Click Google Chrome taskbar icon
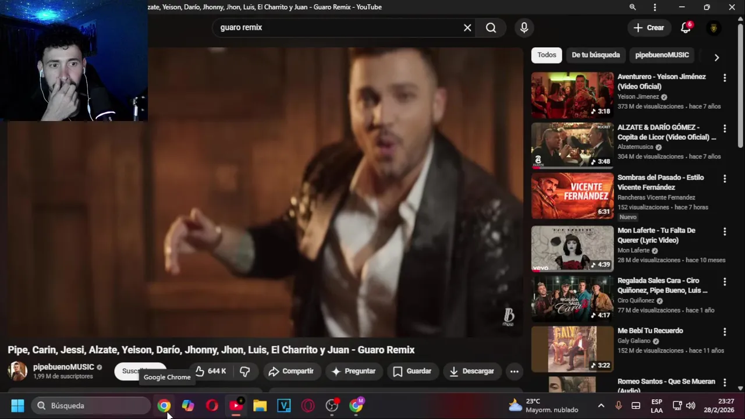Screen dimensions: 745x419 (x=164, y=406)
